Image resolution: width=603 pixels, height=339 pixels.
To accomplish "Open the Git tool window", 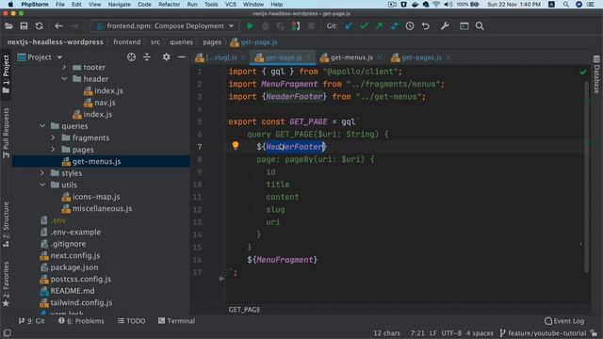I will (x=31, y=321).
